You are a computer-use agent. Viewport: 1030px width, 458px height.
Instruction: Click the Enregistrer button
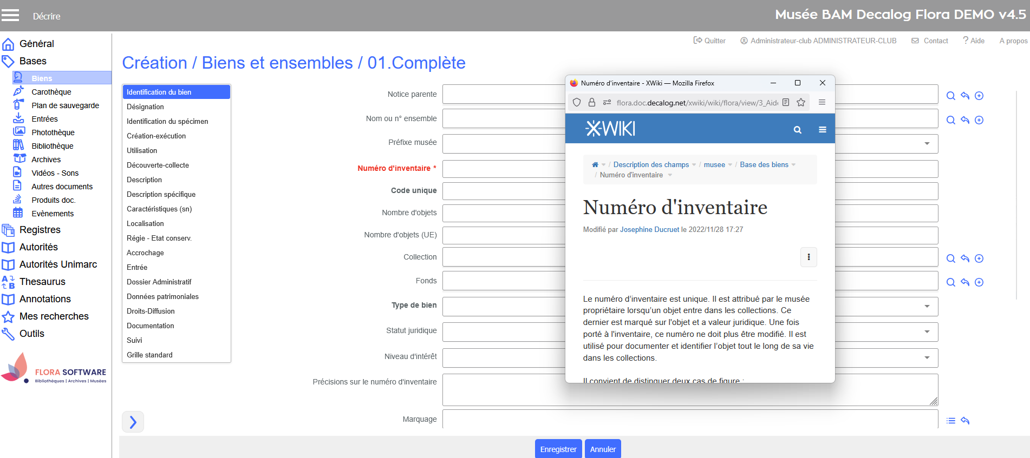pos(558,449)
